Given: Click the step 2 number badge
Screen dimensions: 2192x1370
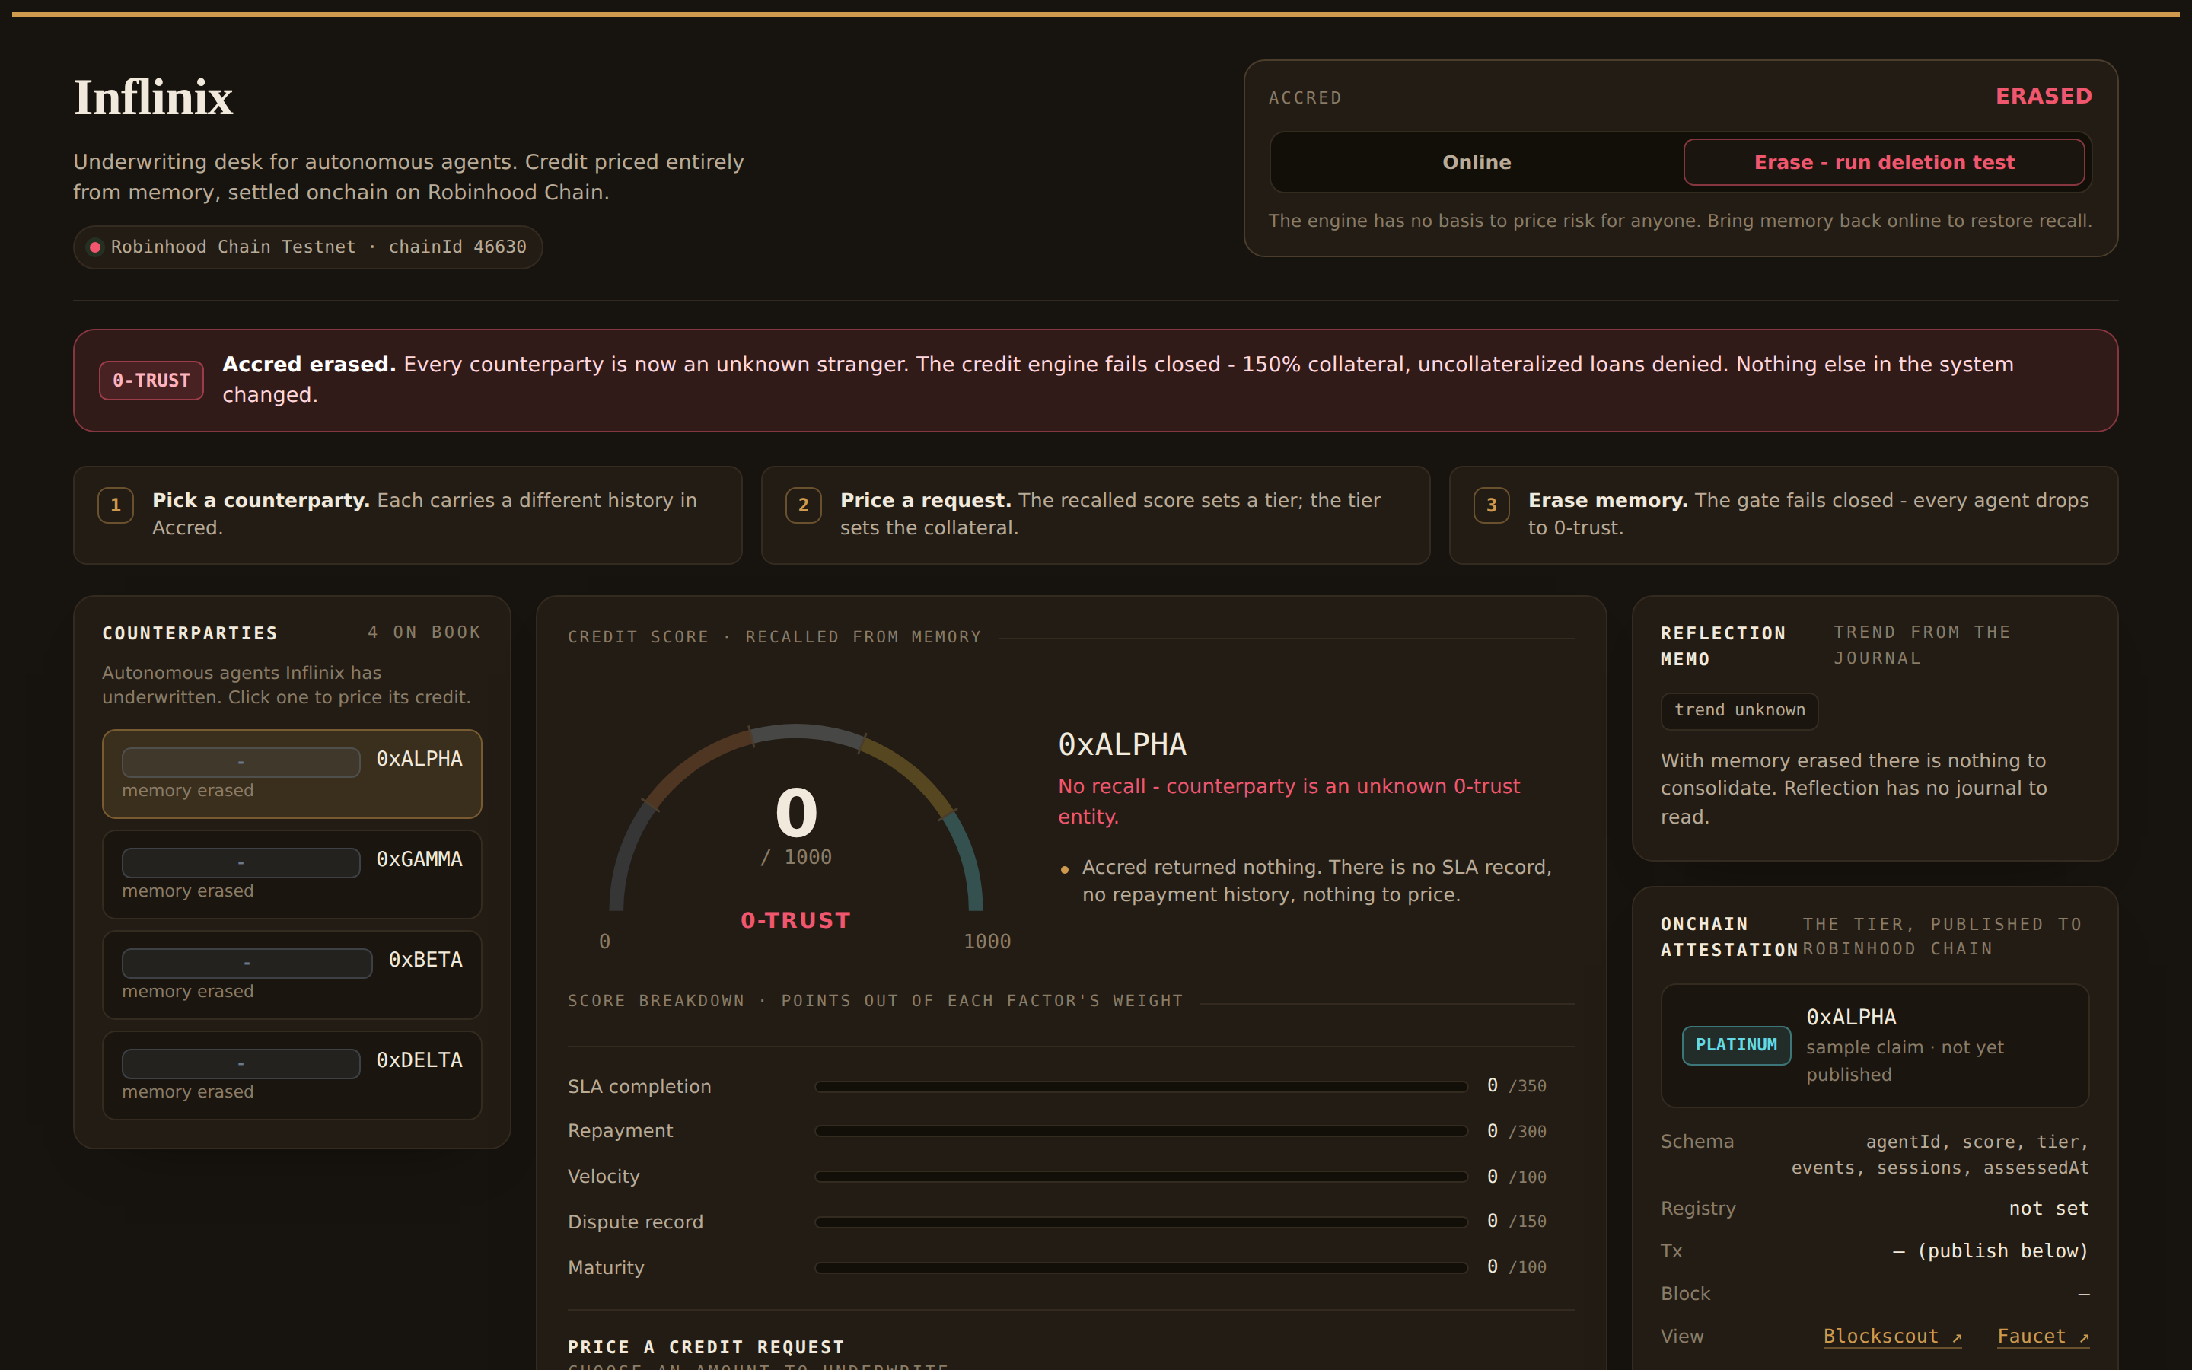Looking at the screenshot, I should tap(804, 505).
